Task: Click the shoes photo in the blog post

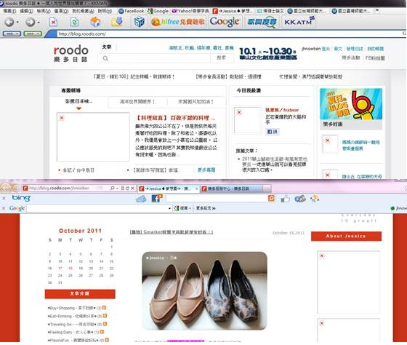Action: (x=204, y=290)
